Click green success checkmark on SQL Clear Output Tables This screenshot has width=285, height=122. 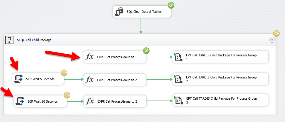point(171,5)
